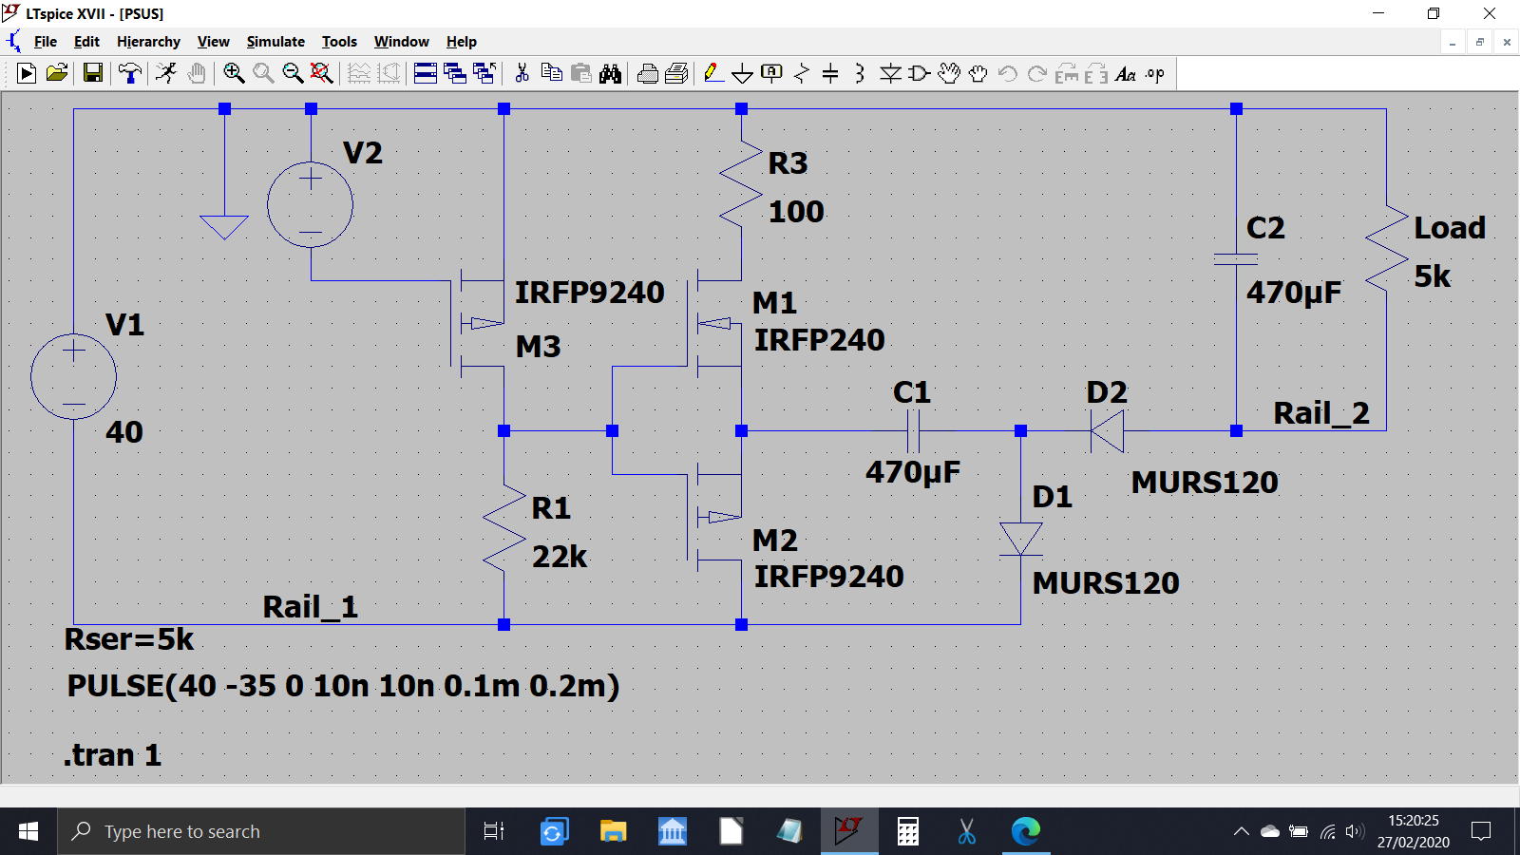The image size is (1520, 855).
Task: Open the clock showing 15:20:25
Action: coord(1414,832)
